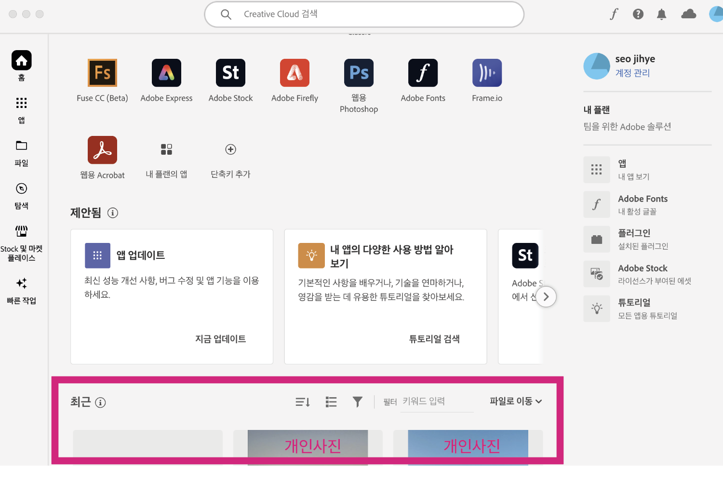Open Adobe Express
The width and height of the screenshot is (723, 482).
coord(166,73)
